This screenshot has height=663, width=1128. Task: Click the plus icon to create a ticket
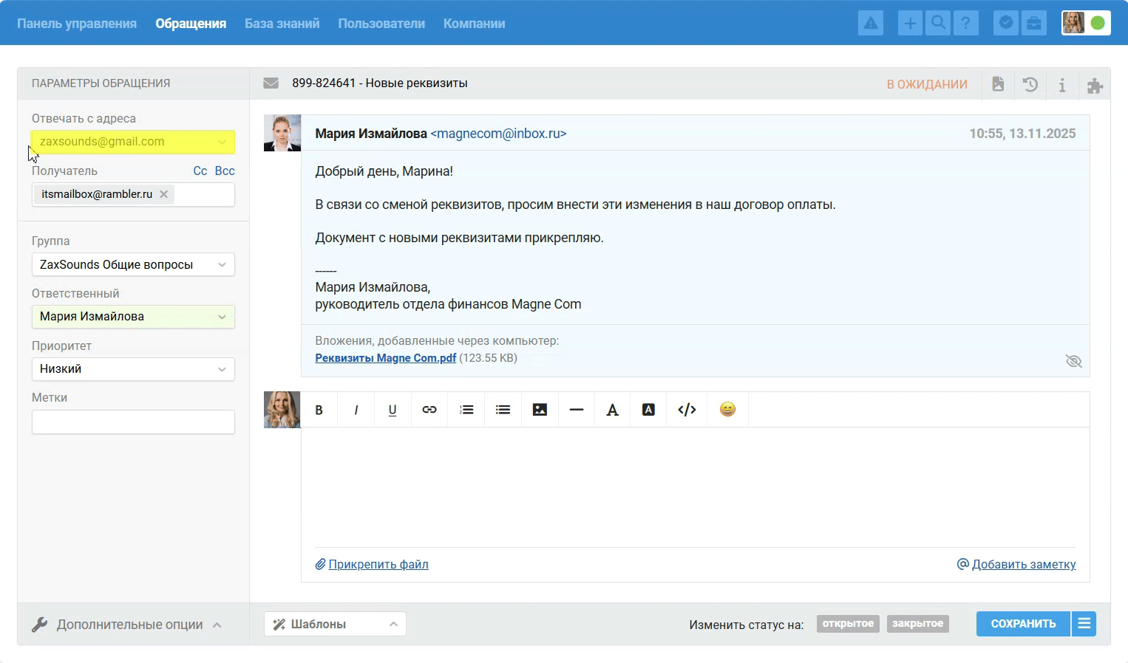(910, 24)
